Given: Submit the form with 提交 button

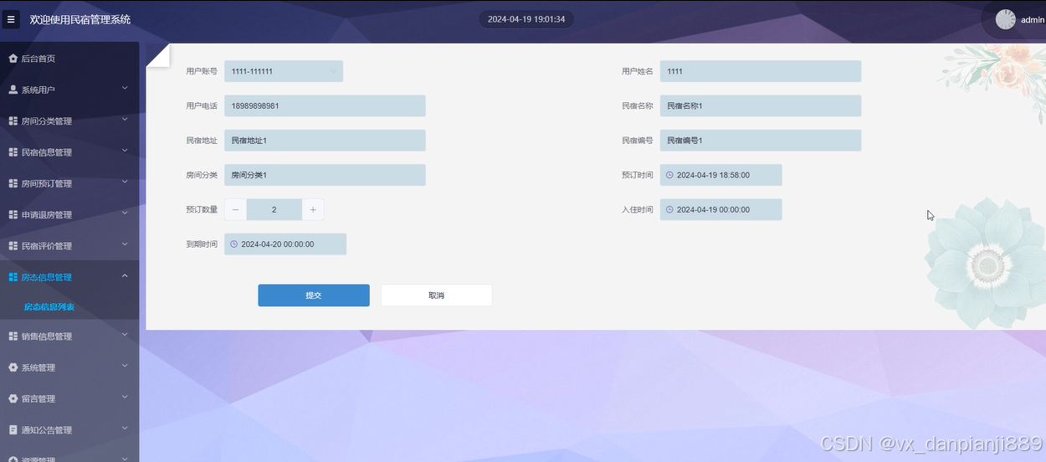Looking at the screenshot, I should (314, 295).
